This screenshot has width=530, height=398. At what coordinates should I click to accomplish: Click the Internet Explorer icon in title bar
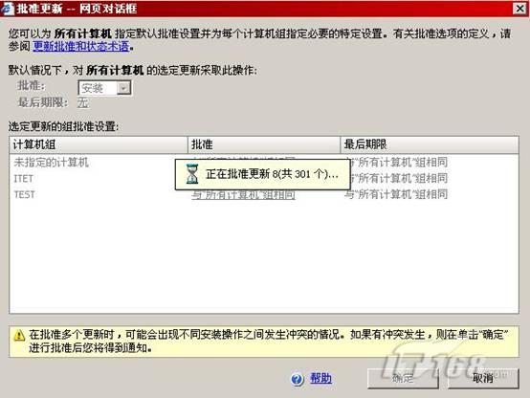pyautogui.click(x=8, y=8)
